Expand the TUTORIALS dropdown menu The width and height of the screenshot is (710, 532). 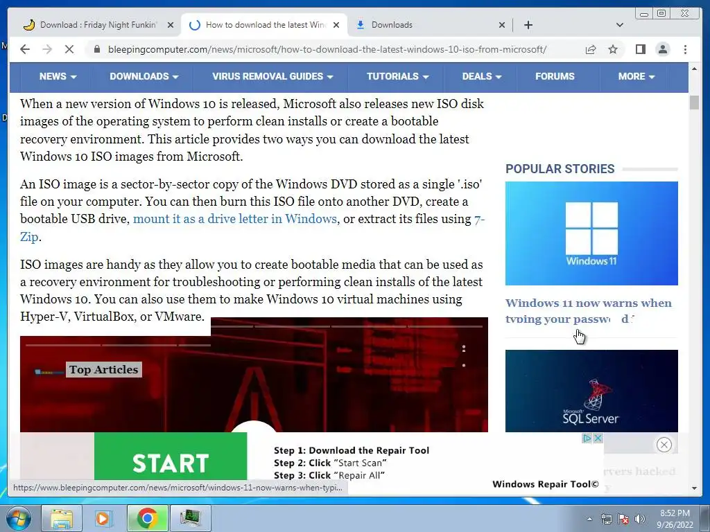[397, 76]
